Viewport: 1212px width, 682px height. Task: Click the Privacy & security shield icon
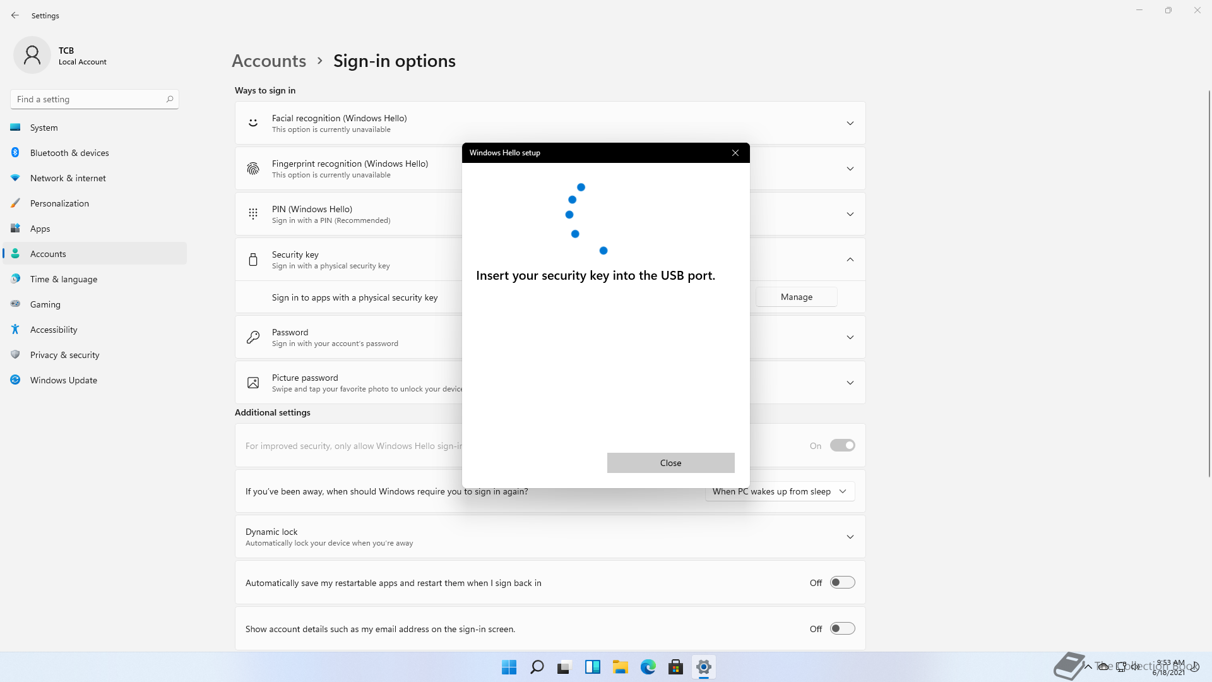[15, 355]
